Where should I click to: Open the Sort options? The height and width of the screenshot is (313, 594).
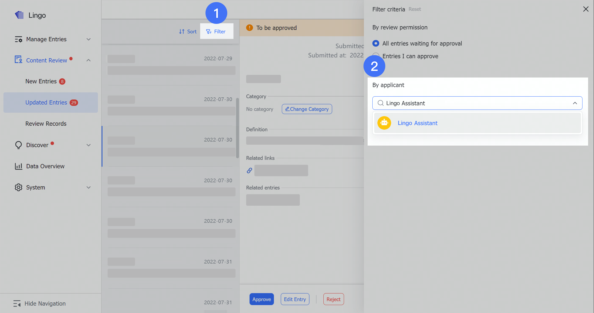[187, 31]
